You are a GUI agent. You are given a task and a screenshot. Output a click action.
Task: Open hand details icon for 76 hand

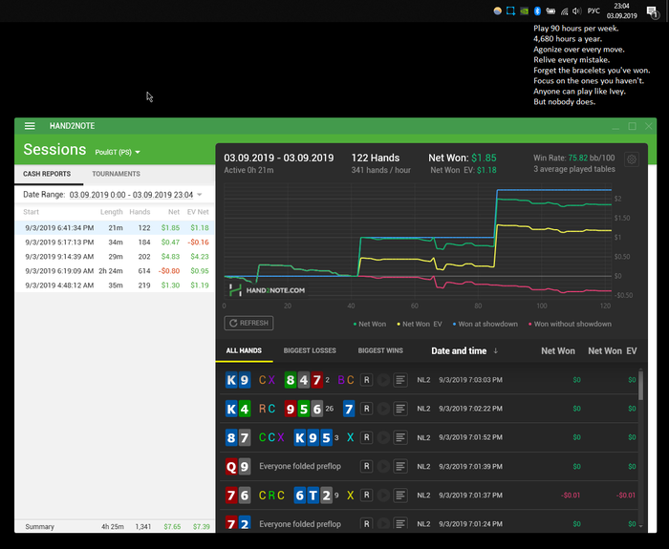coord(400,496)
